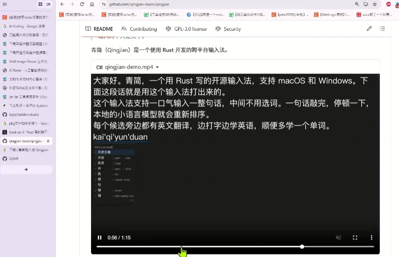Click the video time 0:56 / 1:15
This screenshot has width=399, height=257.
click(119, 237)
